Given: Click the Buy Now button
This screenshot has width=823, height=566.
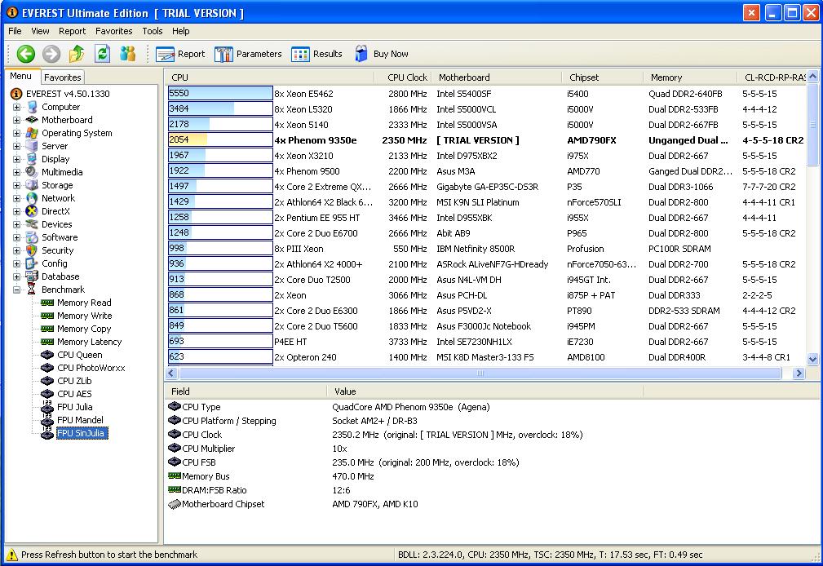Looking at the screenshot, I should (382, 54).
